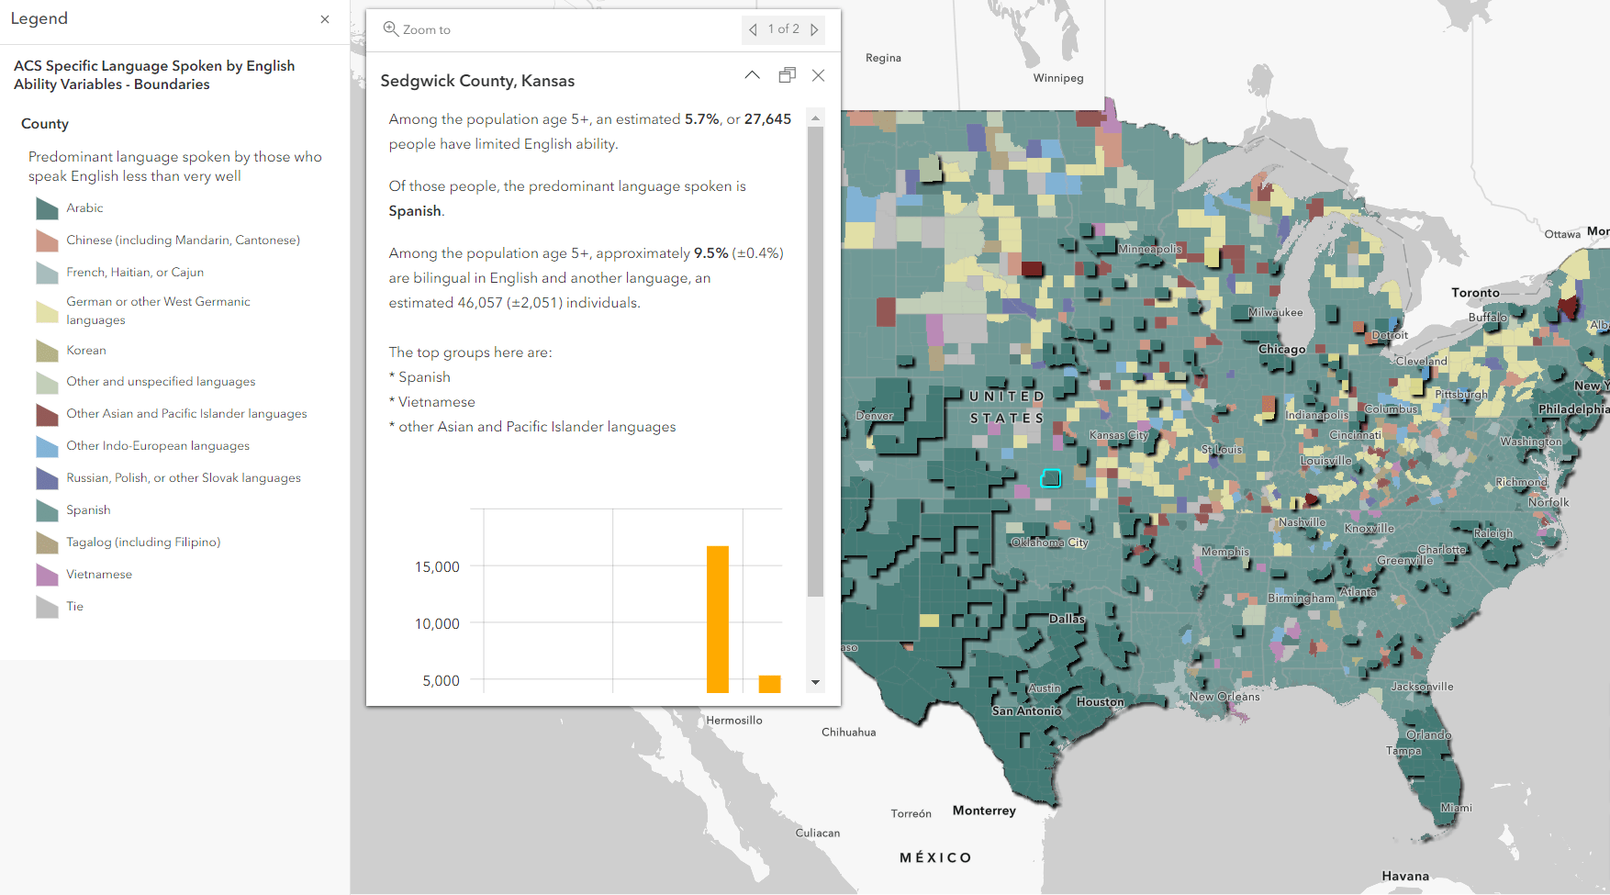This screenshot has width=1610, height=895.
Task: Select the Vietnamese legend entry
Action: (x=96, y=574)
